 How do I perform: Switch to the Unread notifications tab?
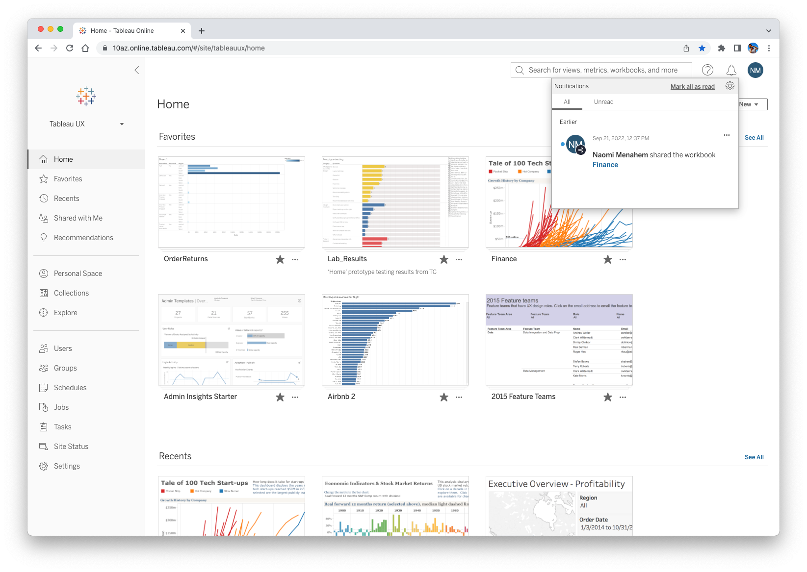point(603,102)
